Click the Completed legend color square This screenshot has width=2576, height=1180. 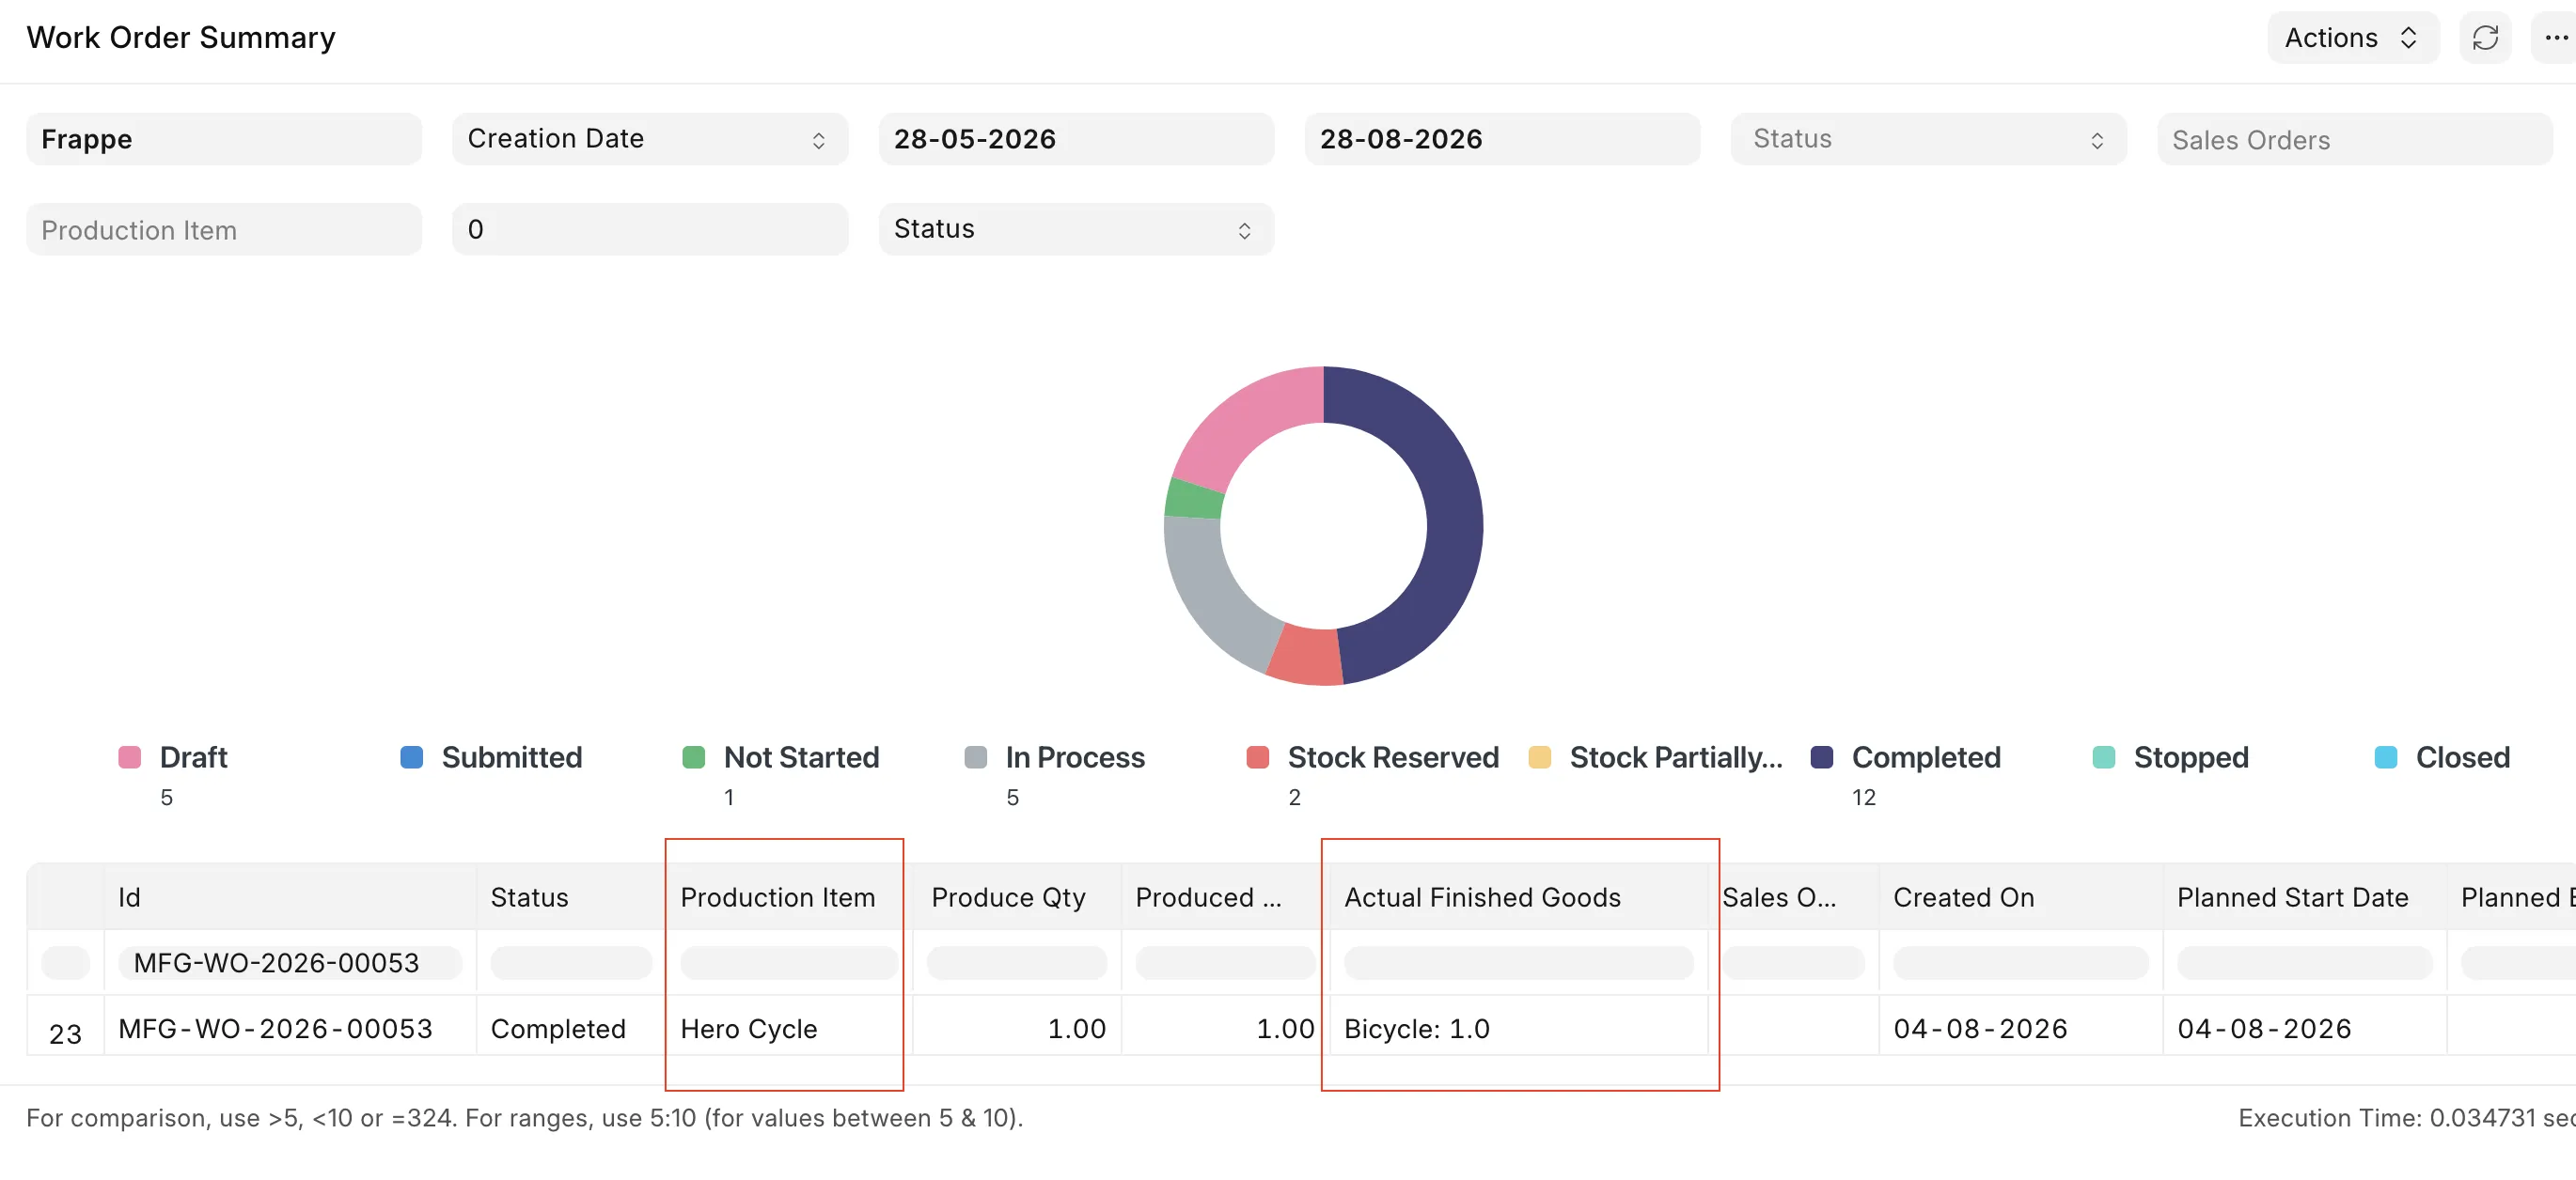pyautogui.click(x=1821, y=757)
